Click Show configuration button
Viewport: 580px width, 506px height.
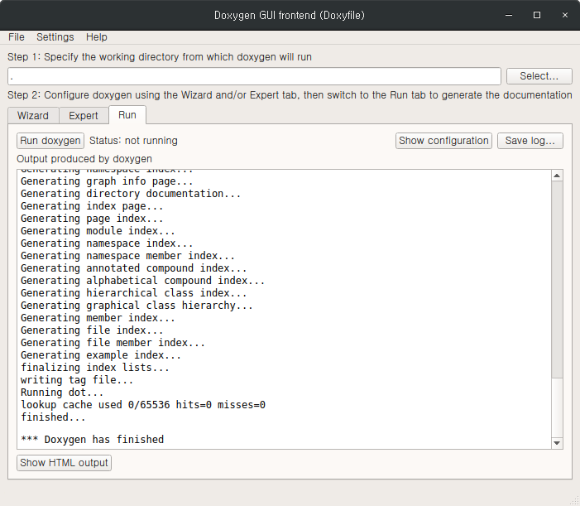pos(443,141)
